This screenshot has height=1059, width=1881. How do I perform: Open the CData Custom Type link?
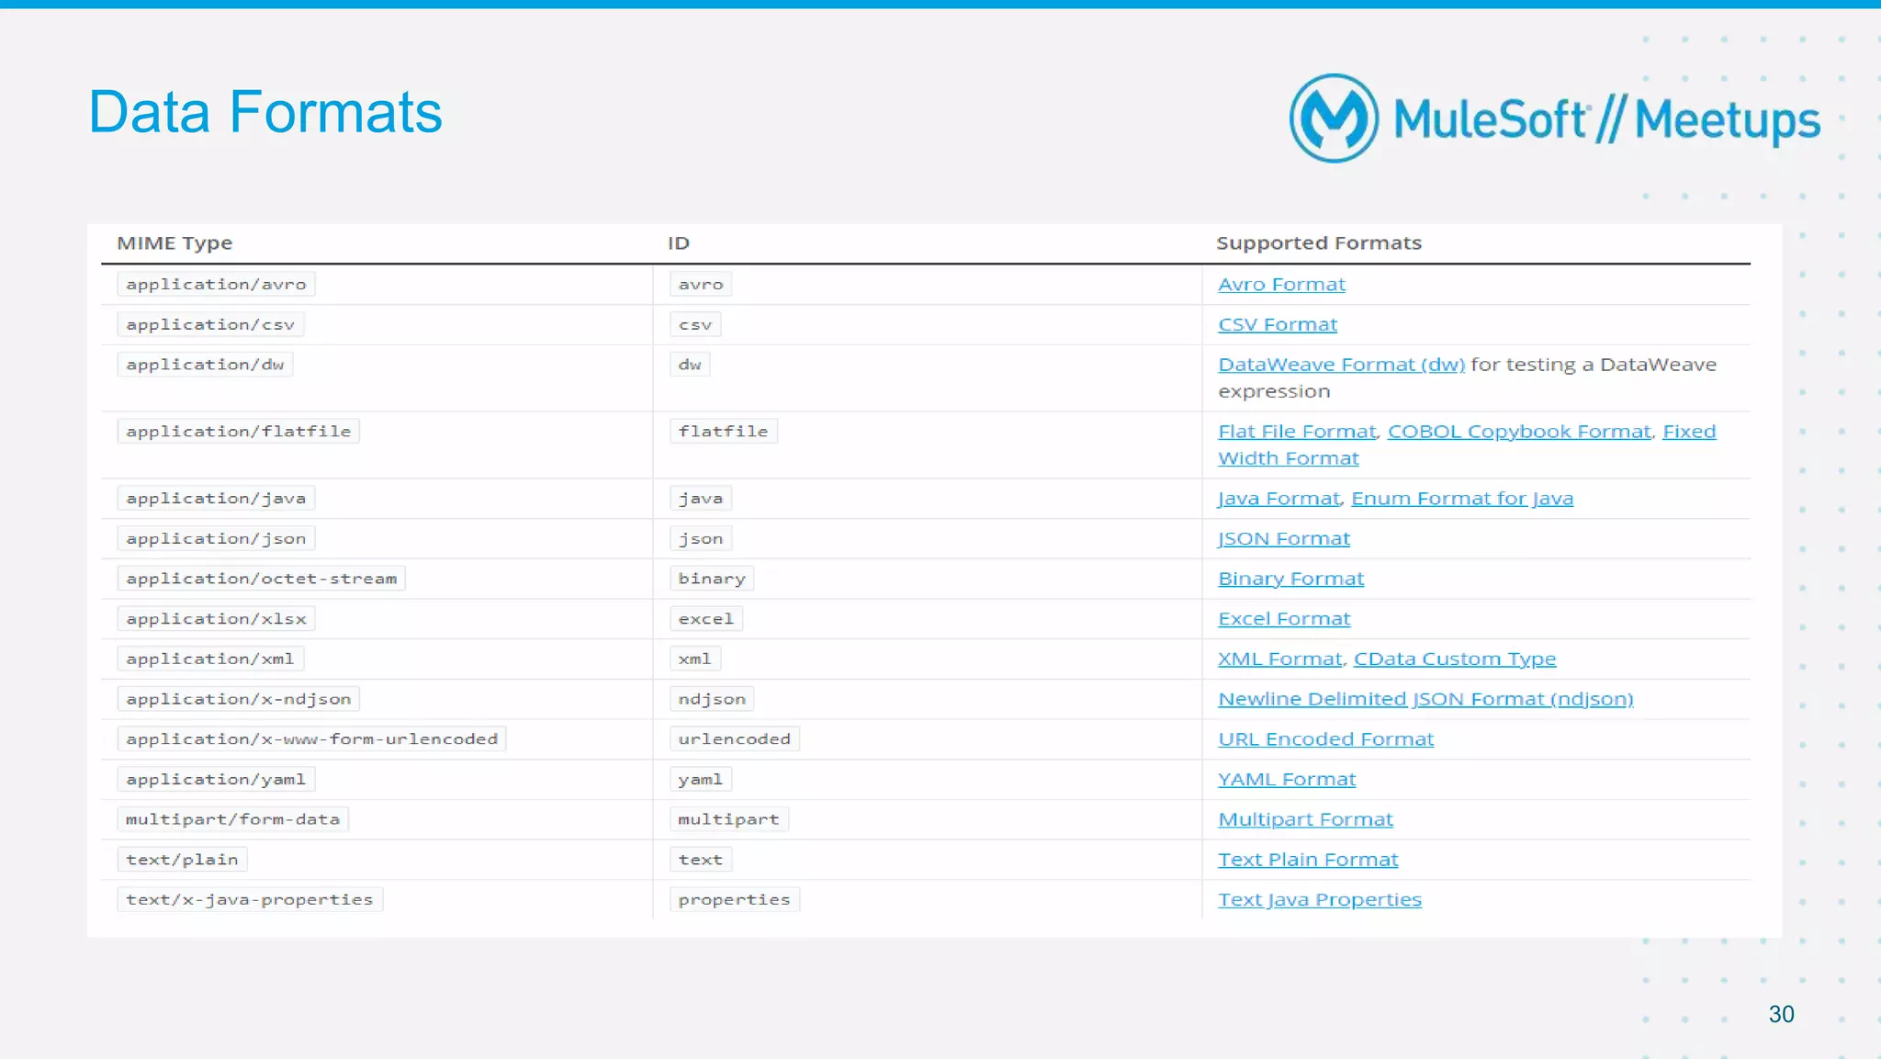pyautogui.click(x=1455, y=659)
